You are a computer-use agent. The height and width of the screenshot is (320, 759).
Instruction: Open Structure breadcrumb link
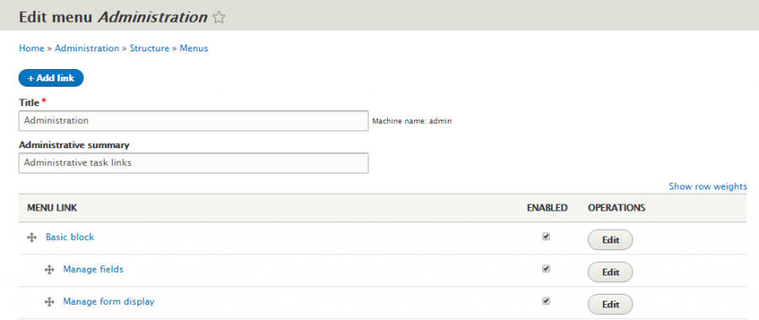[149, 48]
